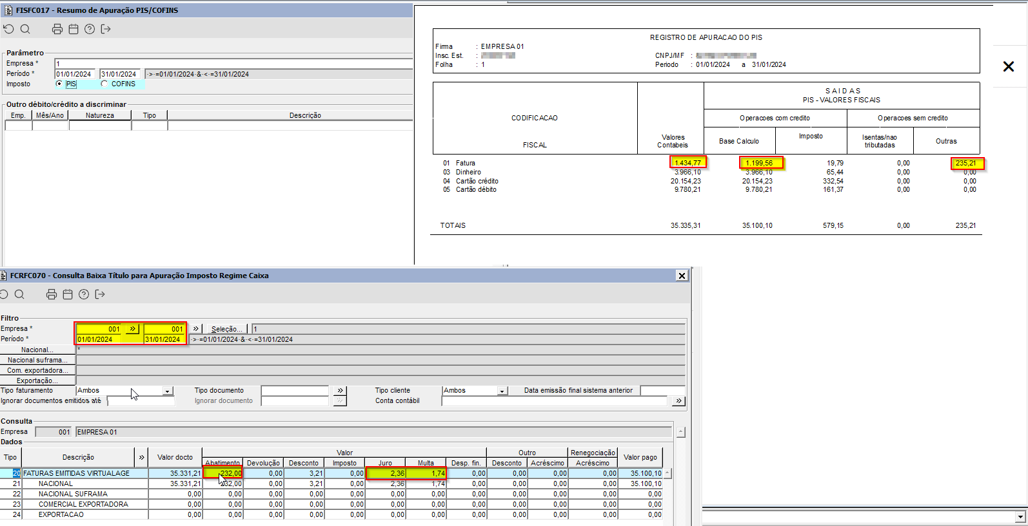The width and height of the screenshot is (1028, 526).
Task: Click the Nacional... button
Action: [37, 350]
